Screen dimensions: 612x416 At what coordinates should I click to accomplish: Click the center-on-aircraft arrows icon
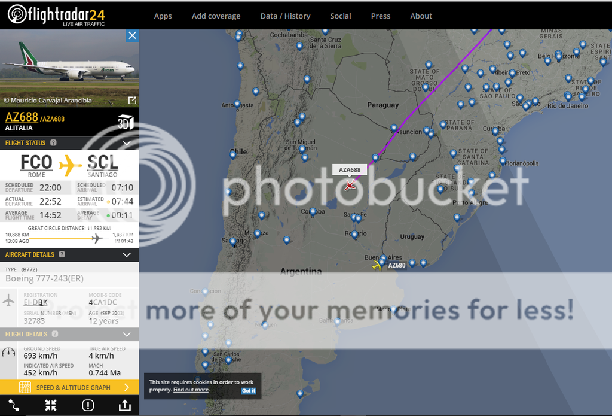click(51, 405)
